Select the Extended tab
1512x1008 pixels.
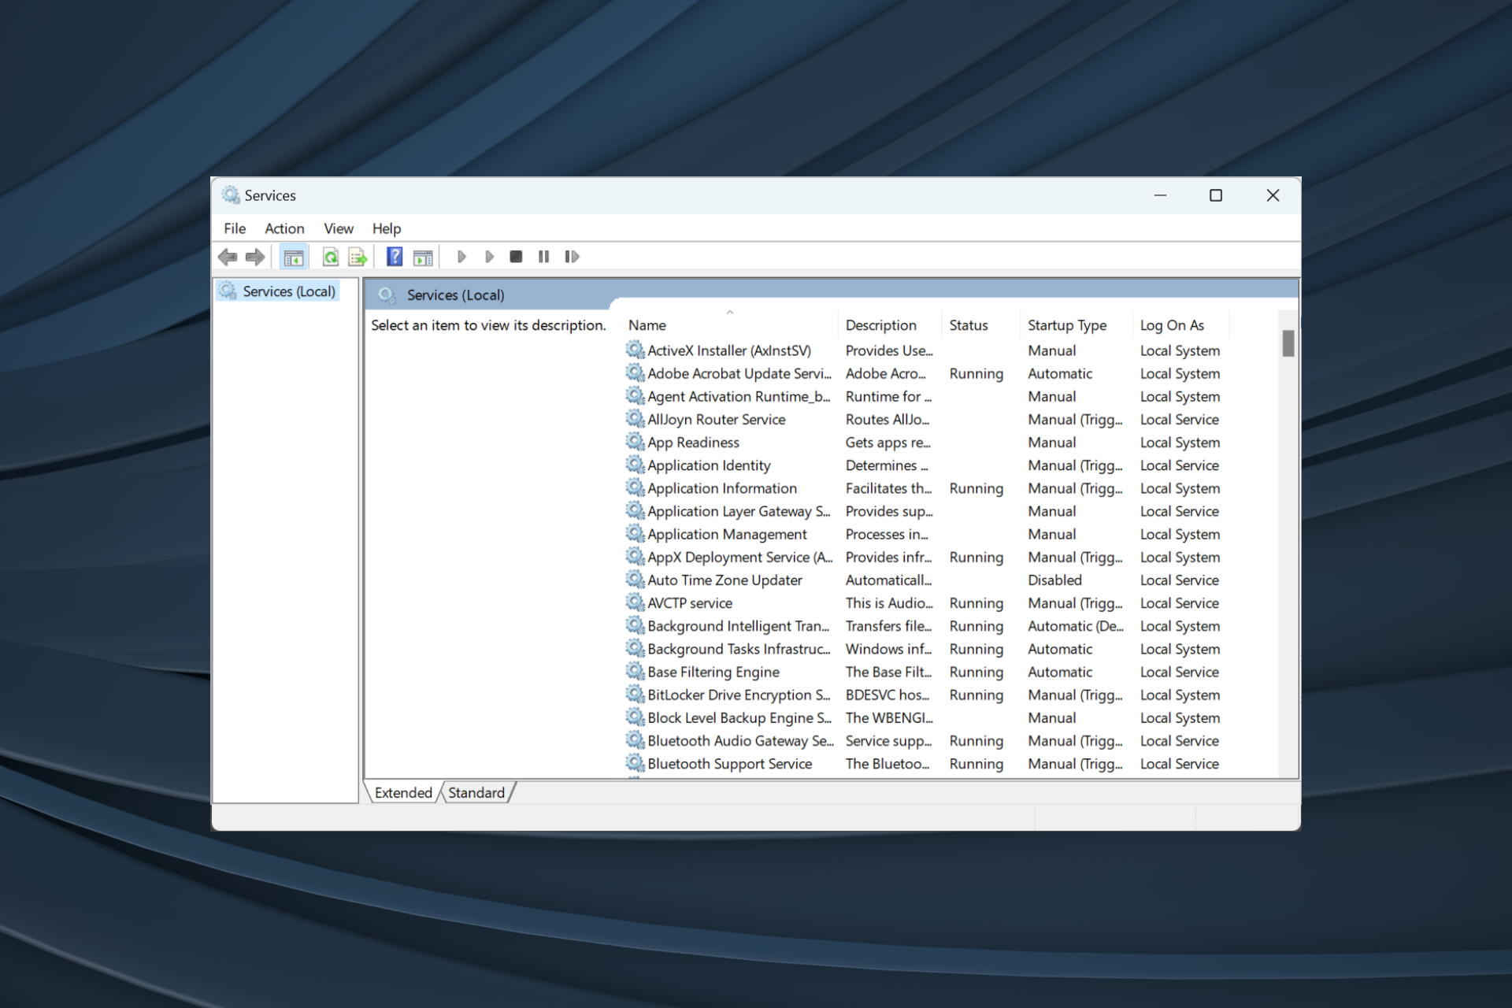pos(402,792)
